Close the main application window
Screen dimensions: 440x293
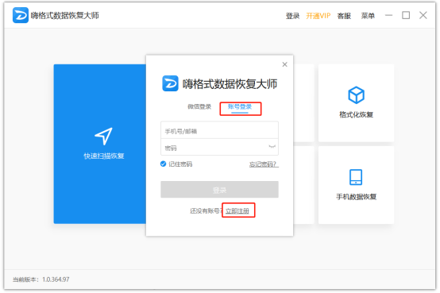423,15
